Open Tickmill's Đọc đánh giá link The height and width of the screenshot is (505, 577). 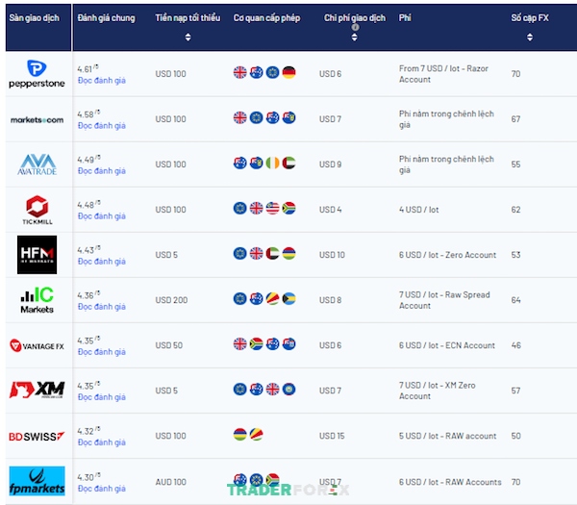[102, 216]
